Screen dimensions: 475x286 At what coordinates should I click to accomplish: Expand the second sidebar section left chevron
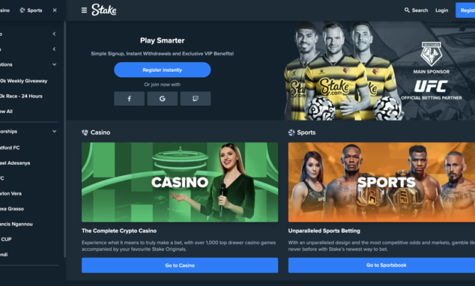click(x=54, y=49)
